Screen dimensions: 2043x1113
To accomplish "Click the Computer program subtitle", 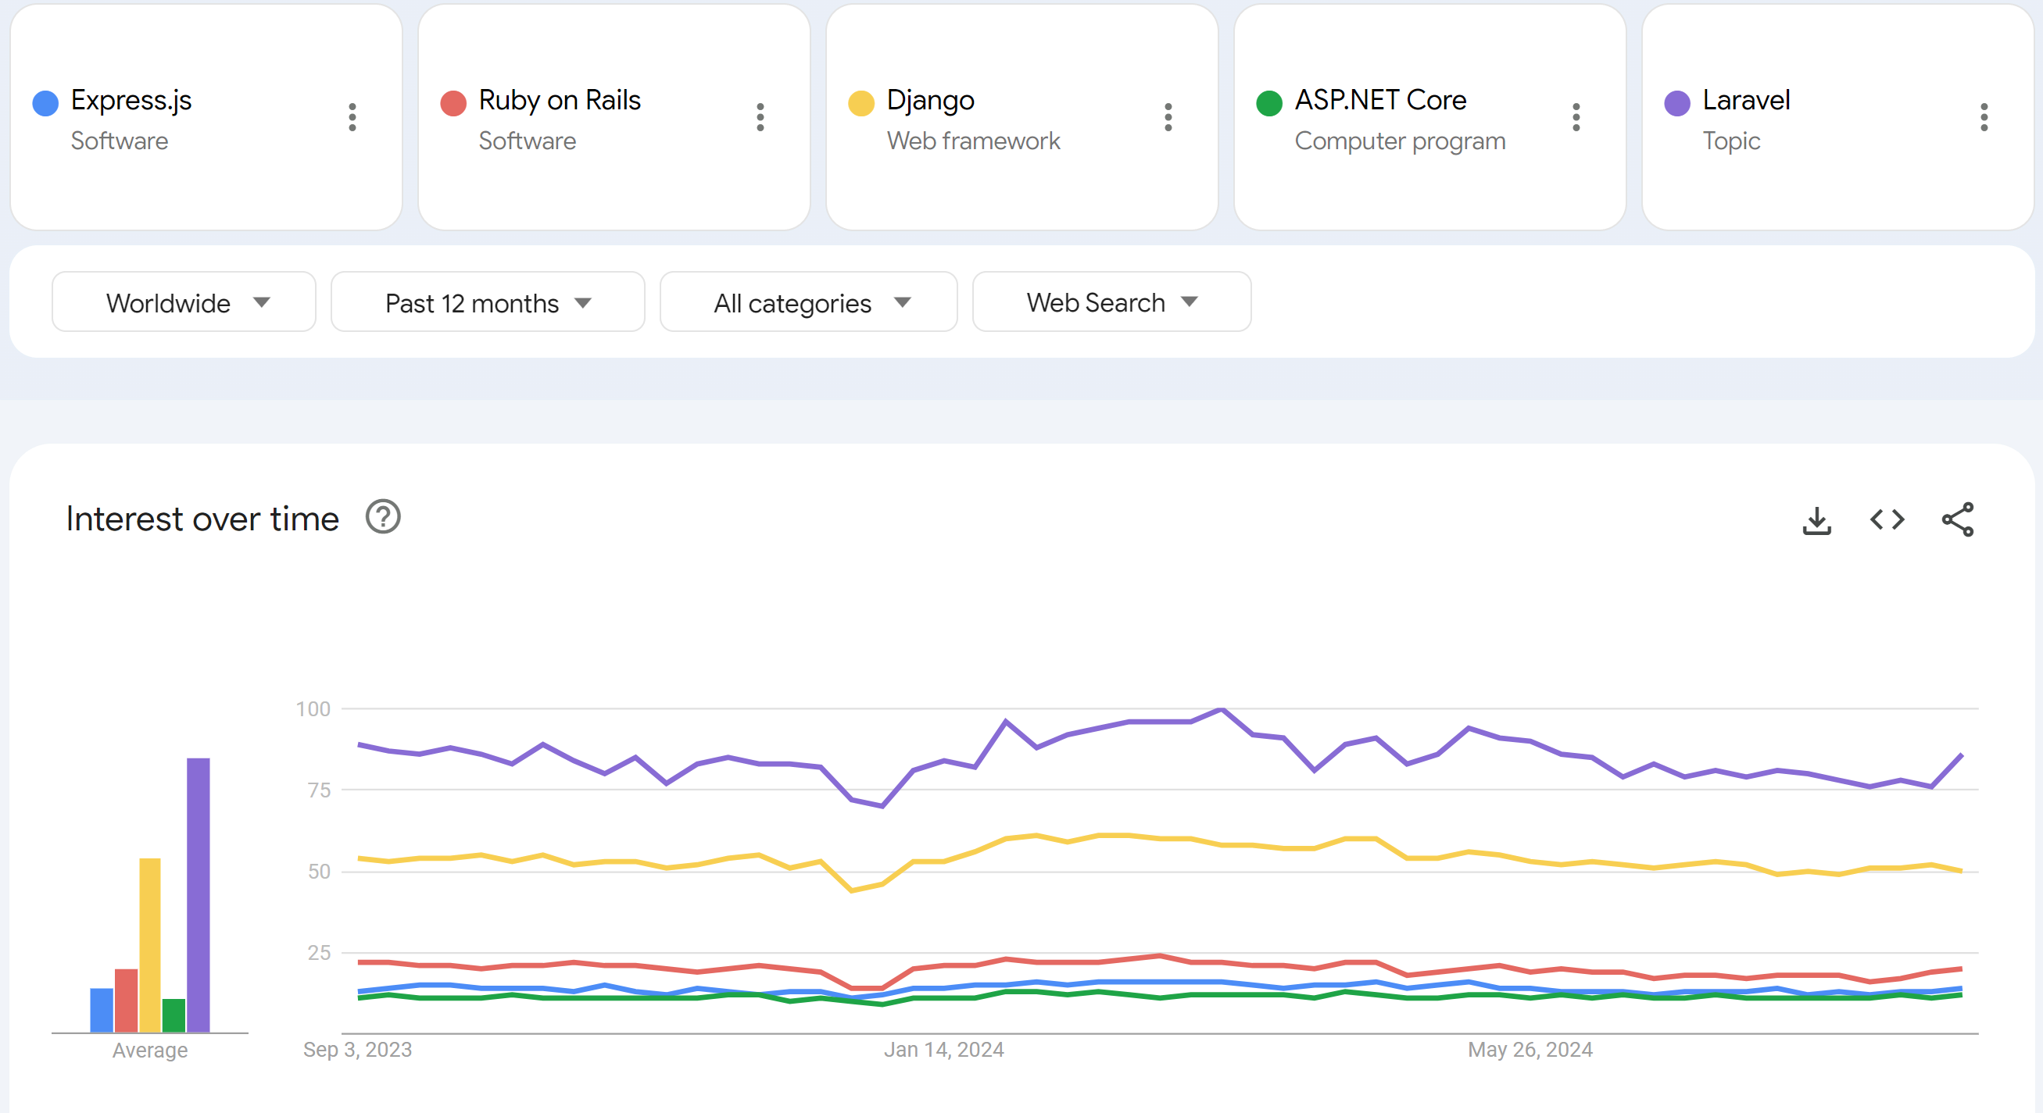I will click(1400, 141).
